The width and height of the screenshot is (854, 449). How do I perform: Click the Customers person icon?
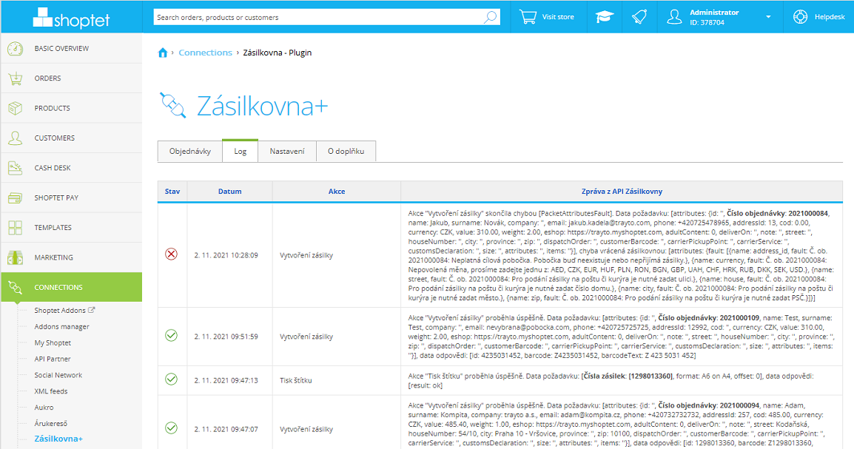click(x=16, y=138)
